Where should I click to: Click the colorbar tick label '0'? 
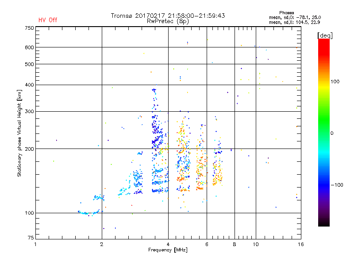(x=332, y=133)
